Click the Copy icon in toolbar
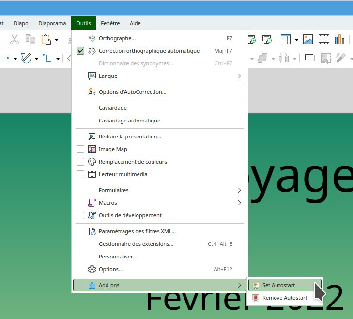 31,40
